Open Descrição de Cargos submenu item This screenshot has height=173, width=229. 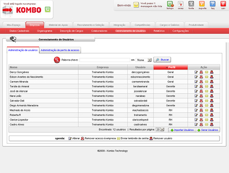tap(72, 31)
